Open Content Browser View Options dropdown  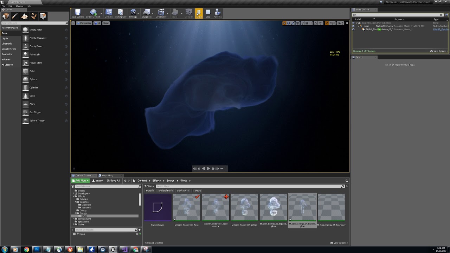[339, 243]
